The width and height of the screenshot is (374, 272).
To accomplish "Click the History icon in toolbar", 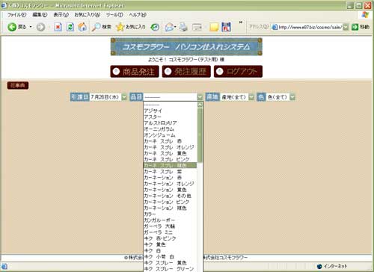I will [x=155, y=27].
